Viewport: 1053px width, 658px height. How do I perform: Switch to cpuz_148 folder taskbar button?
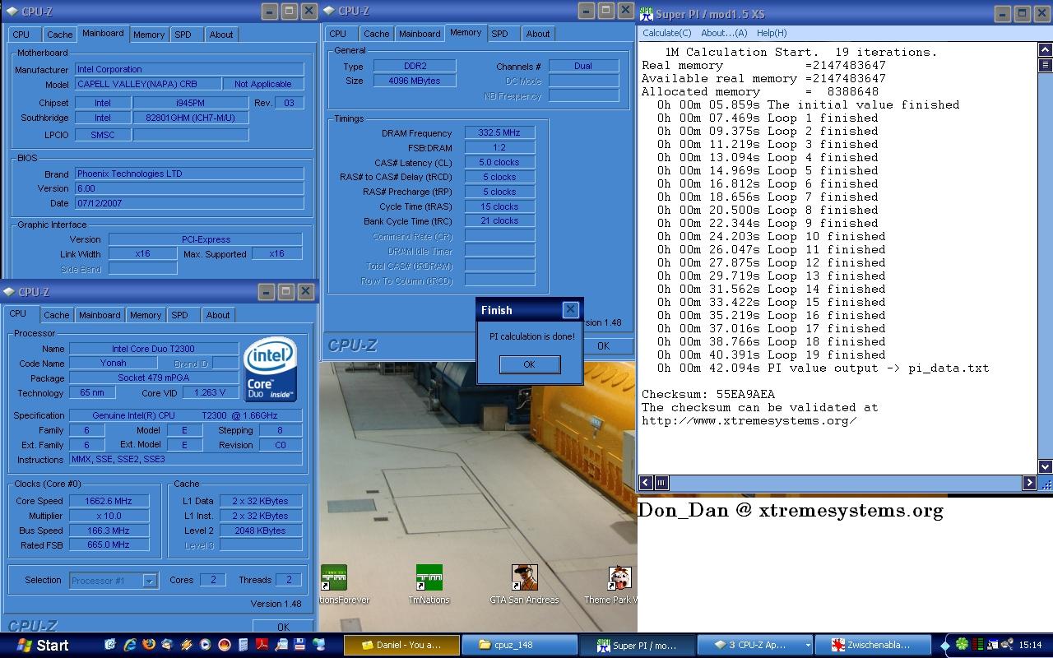518,646
